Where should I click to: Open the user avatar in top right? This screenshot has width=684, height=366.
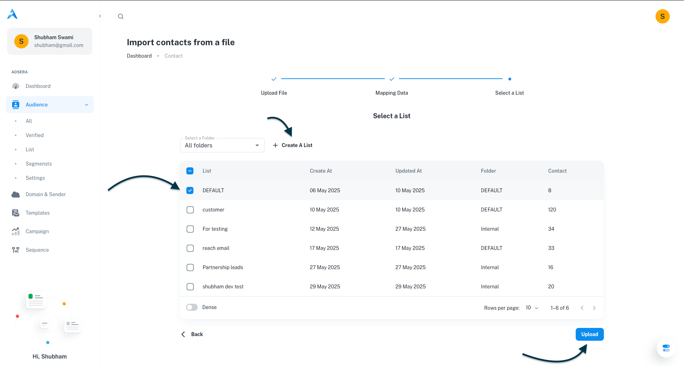pyautogui.click(x=662, y=16)
